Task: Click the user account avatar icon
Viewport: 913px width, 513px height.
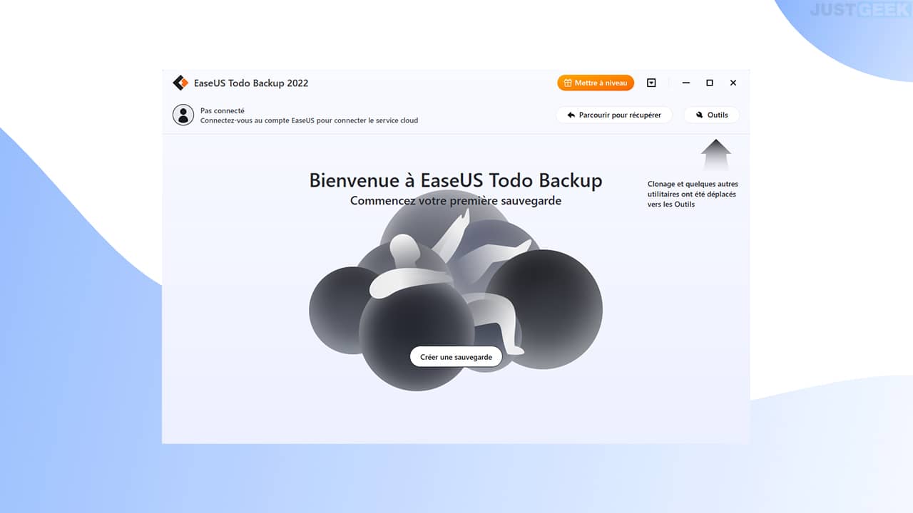Action: click(183, 115)
